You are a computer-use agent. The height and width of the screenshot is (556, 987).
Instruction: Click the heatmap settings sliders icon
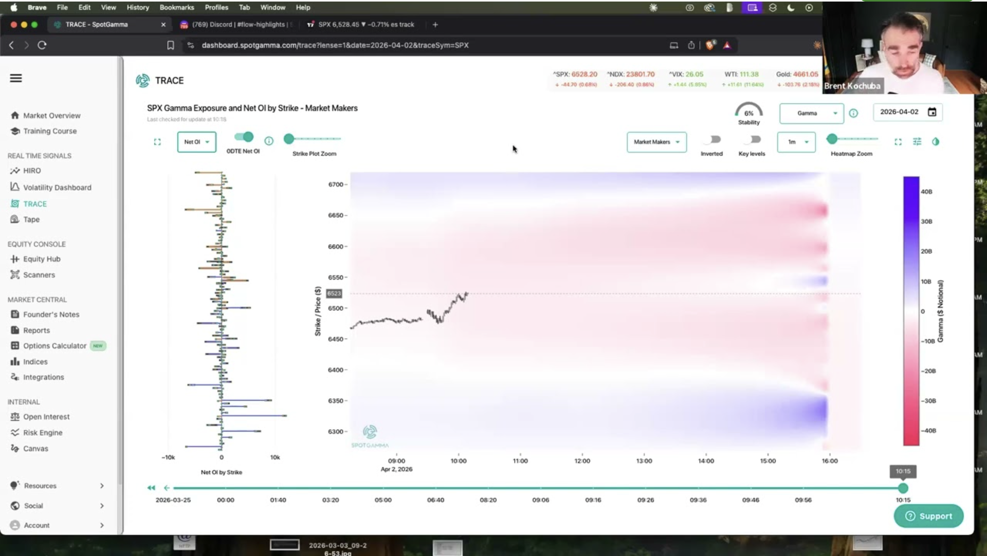[917, 141]
